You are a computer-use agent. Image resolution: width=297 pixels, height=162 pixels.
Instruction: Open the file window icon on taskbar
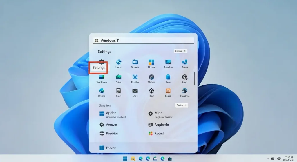click(x=155, y=159)
